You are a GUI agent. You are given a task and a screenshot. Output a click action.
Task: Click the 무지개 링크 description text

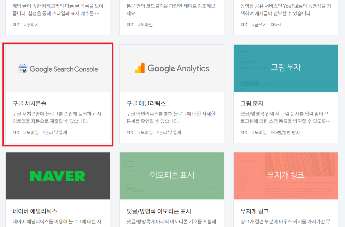(285, 222)
